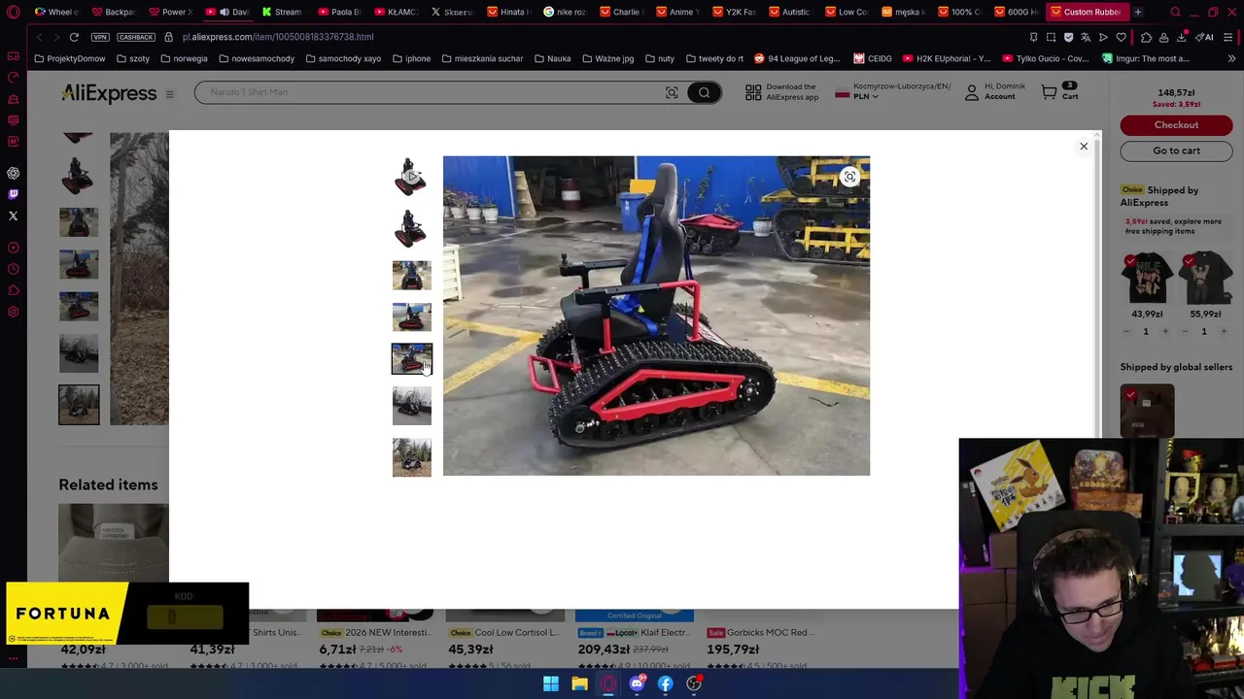Viewport: 1244px width, 699px height.
Task: Uncheck the 55,99zł t-shirt cart item
Action: pyautogui.click(x=1189, y=261)
